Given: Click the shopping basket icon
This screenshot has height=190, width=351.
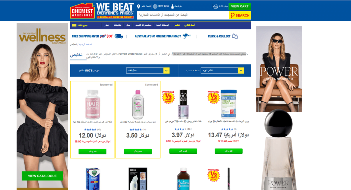Looking at the screenshot, I should 216,6.
